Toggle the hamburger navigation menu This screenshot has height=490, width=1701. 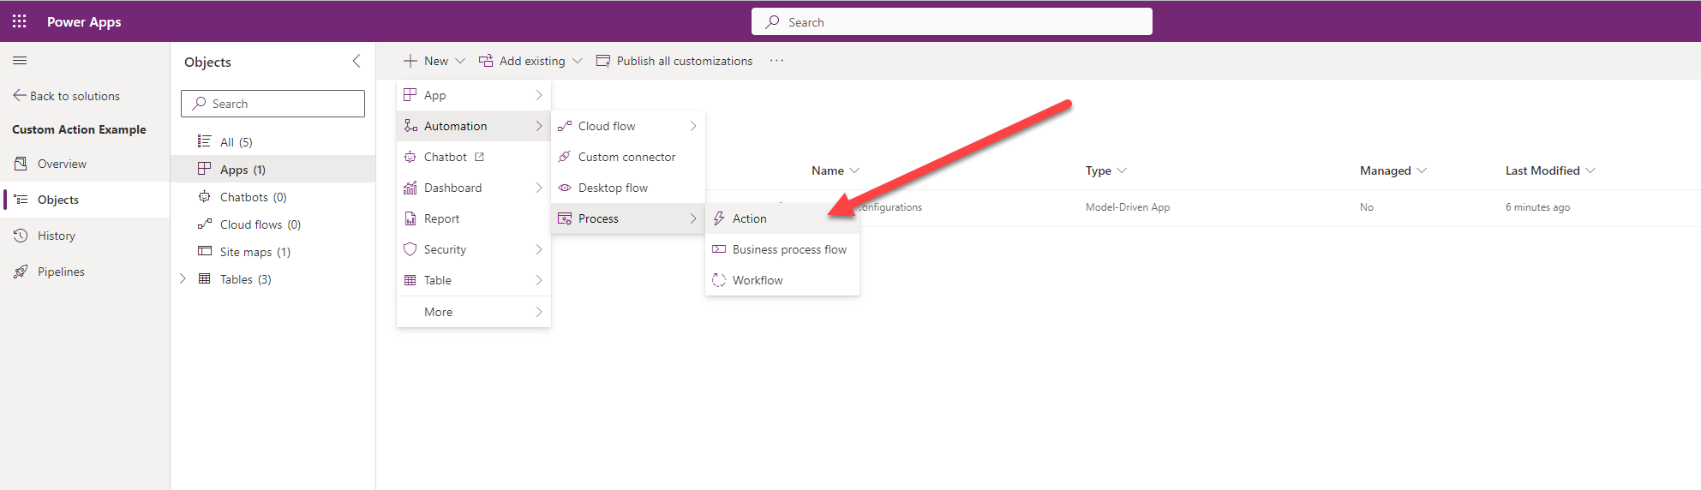click(x=20, y=61)
